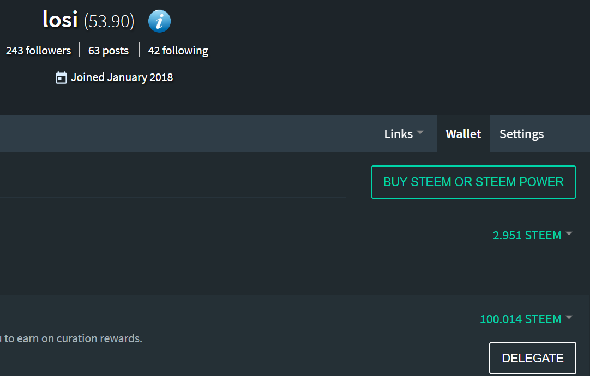Click the caret arrow beside 2.951 STEEM
Image resolution: width=590 pixels, height=376 pixels.
pos(569,234)
